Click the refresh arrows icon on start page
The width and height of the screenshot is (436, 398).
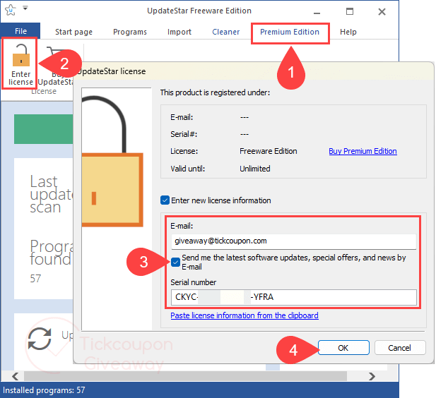point(40,339)
